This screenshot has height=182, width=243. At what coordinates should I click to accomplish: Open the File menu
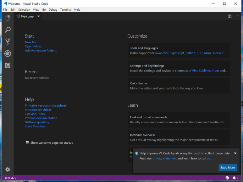pos(5,10)
